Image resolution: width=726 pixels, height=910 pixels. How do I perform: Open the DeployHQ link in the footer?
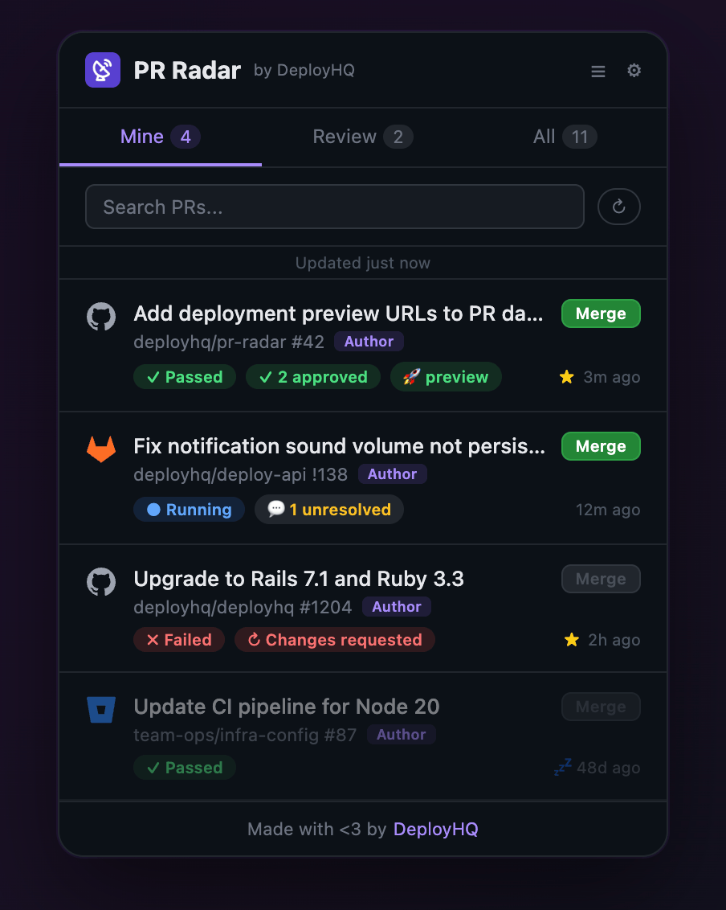435,829
